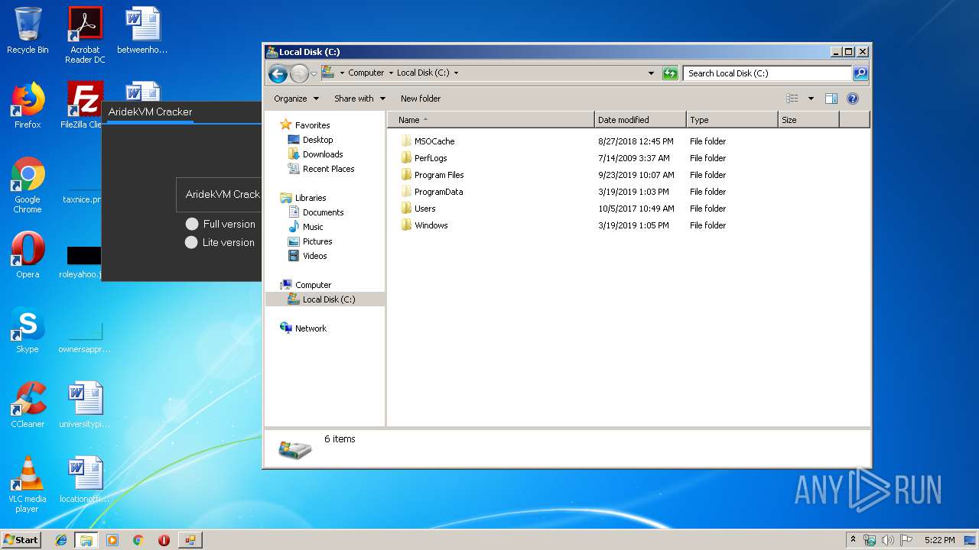Image resolution: width=979 pixels, height=550 pixels.
Task: Sort by Date modified column header
Action: [640, 120]
